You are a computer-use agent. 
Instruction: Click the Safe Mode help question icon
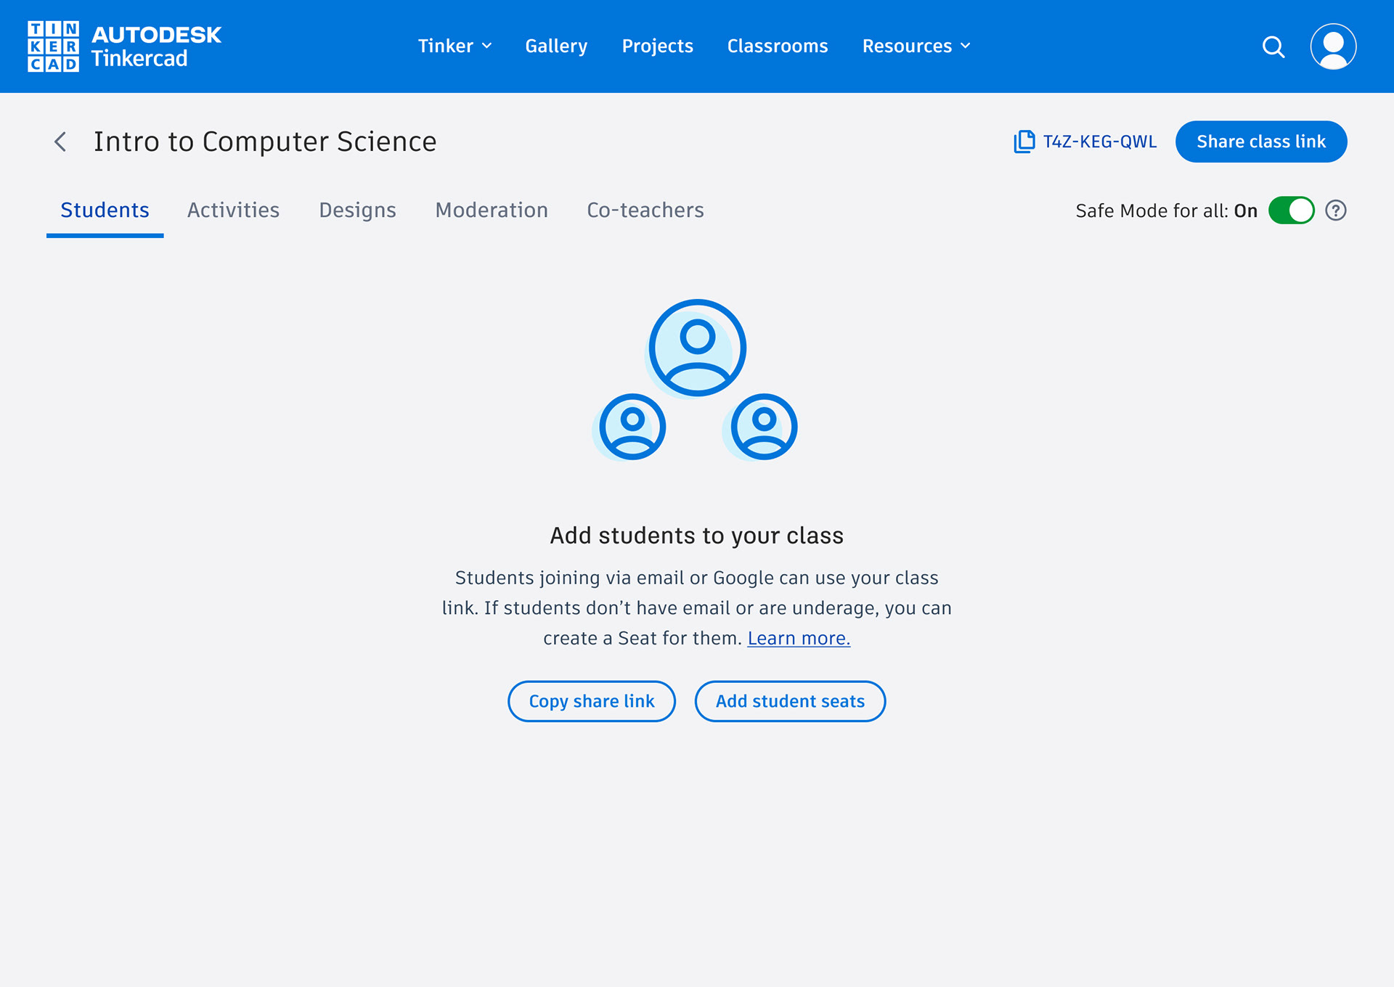[1335, 210]
